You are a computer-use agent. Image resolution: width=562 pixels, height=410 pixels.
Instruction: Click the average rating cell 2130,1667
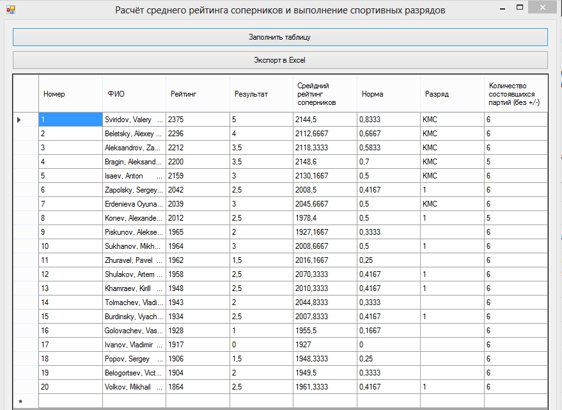pos(325,176)
